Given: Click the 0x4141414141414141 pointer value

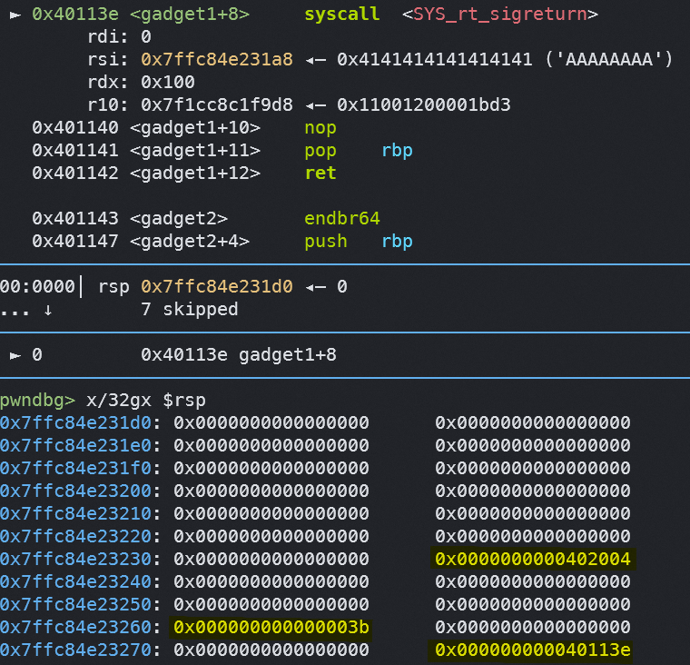Looking at the screenshot, I should click(434, 59).
